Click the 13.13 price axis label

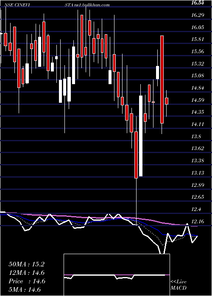(x=198, y=173)
